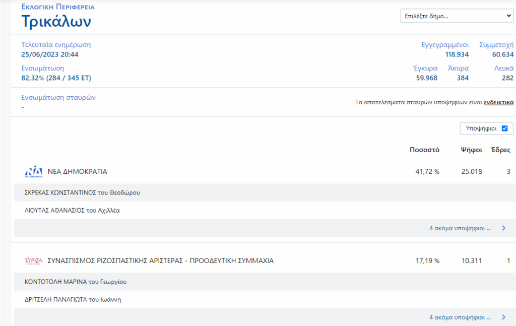Screen dimensions: 516x326
Task: Click candidate ΛΙΟΥΤΑΣ ΑΘΑΝΑΣΙΟΣ row
Action: click(265, 210)
